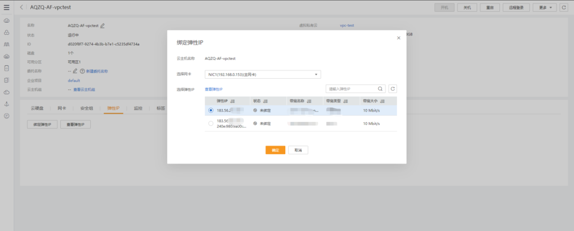Viewport: 574px width, 231px height.
Task: Sort the table by 带宽大小 column
Action: pyautogui.click(x=382, y=101)
